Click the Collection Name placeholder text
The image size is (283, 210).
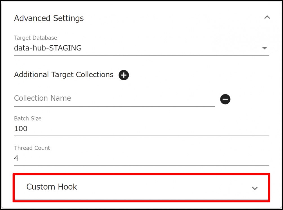[43, 98]
